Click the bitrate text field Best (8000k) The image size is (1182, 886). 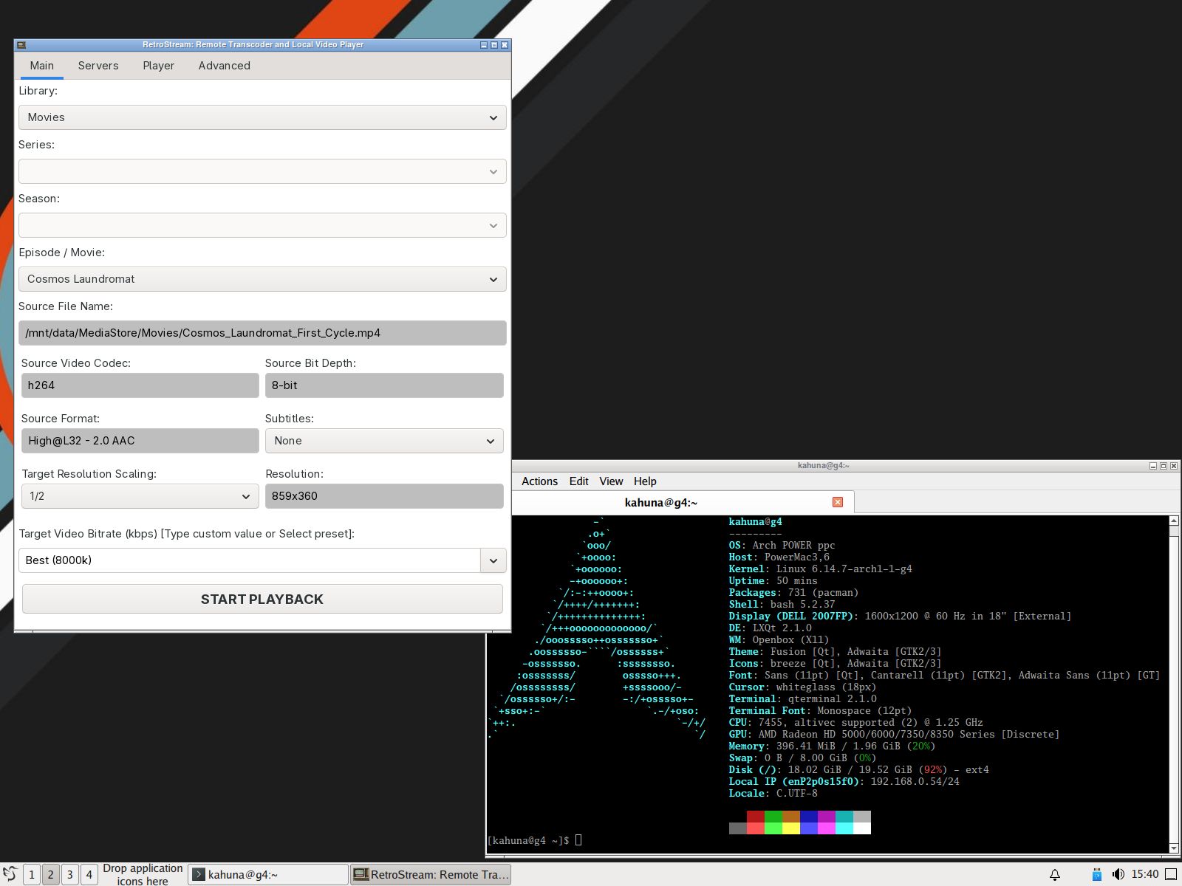pos(250,560)
